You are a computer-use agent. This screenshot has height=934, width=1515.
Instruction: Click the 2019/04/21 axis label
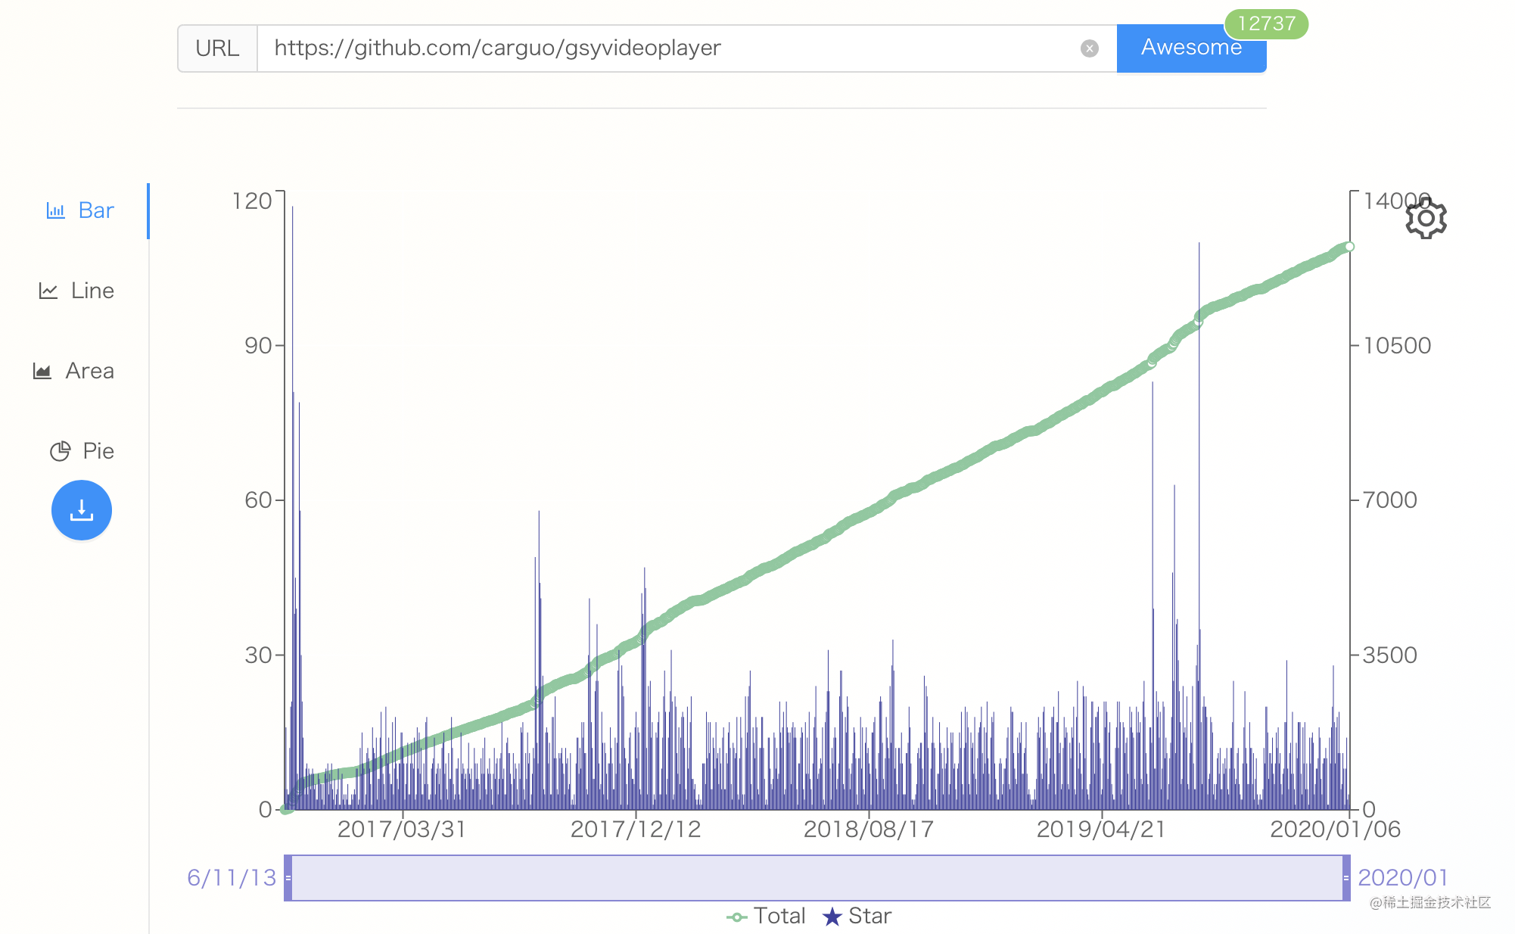1101,830
